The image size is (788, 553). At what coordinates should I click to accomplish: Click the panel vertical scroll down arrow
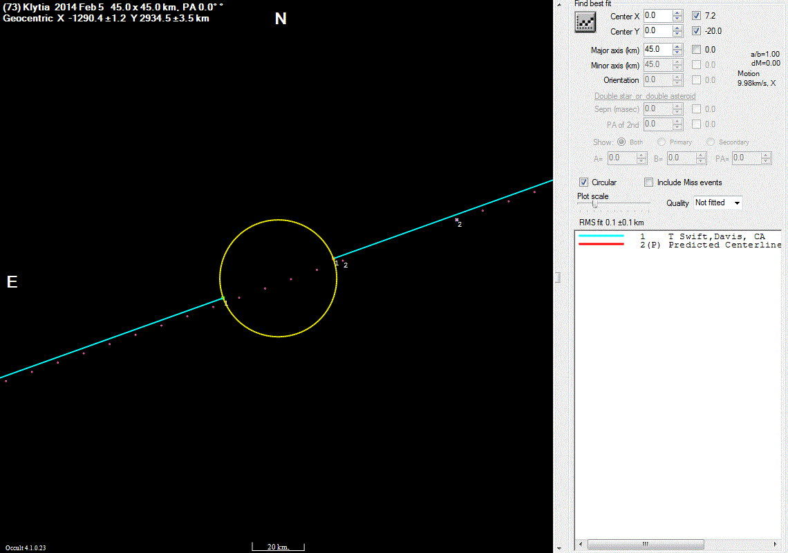click(559, 548)
